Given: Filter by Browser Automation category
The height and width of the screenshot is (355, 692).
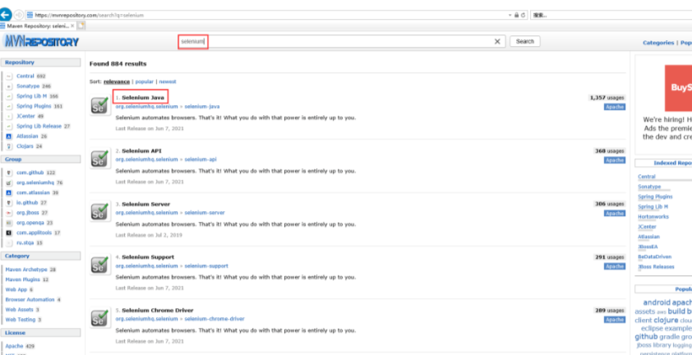Looking at the screenshot, I should [30, 299].
